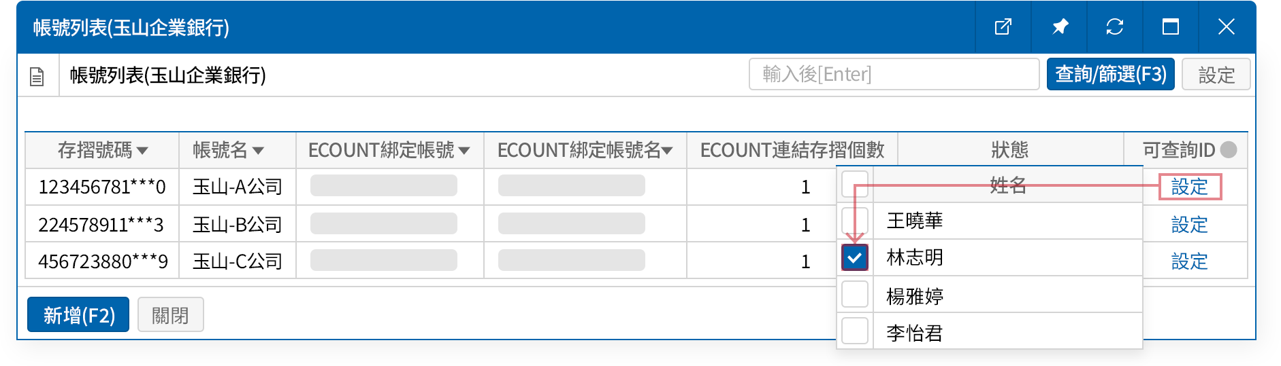Toggle the select-all checkbox in 姓名 header
The width and height of the screenshot is (1281, 366).
[855, 183]
